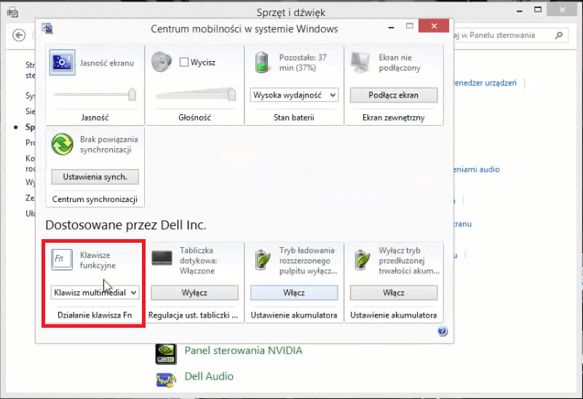Click the Głośność volume slider

point(194,94)
